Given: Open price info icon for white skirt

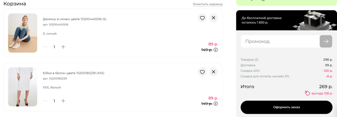Looking at the screenshot, I should click(216, 104).
